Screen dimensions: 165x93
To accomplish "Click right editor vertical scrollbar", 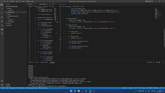I will coord(164,38).
